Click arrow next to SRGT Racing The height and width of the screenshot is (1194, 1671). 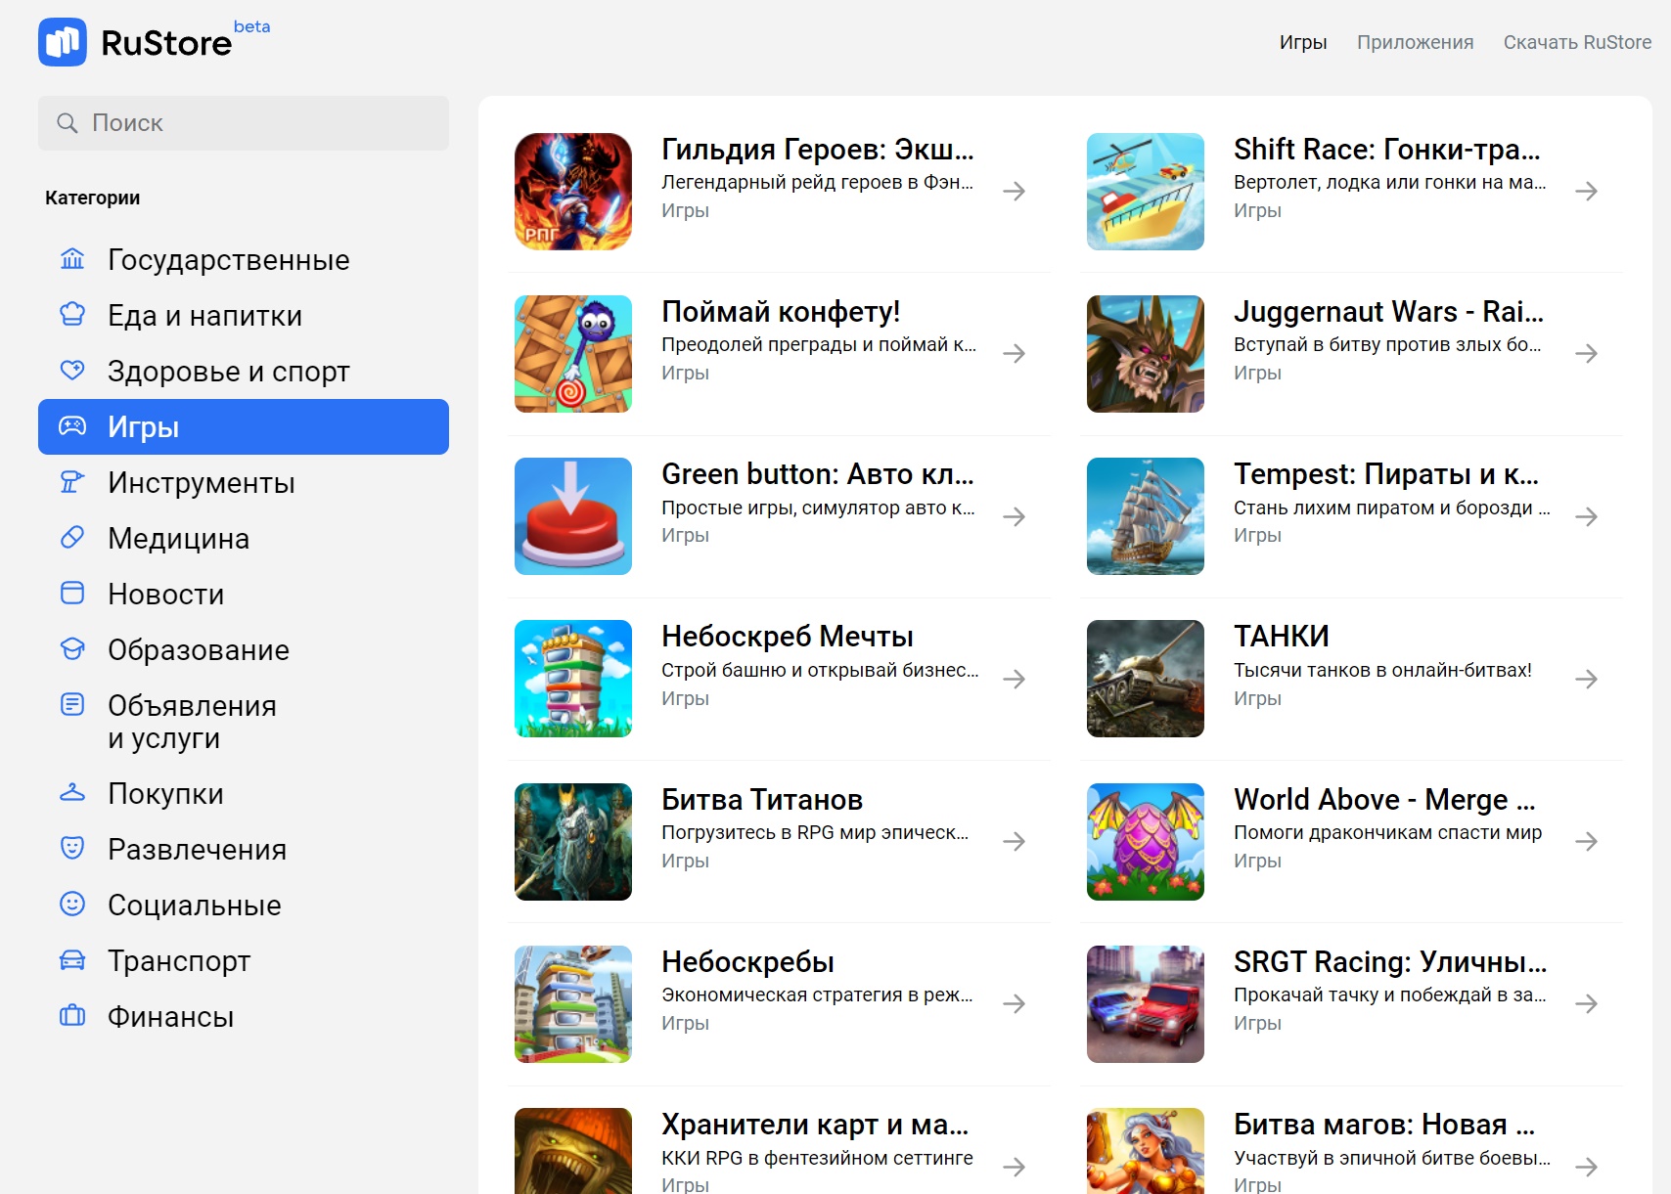pyautogui.click(x=1587, y=1003)
